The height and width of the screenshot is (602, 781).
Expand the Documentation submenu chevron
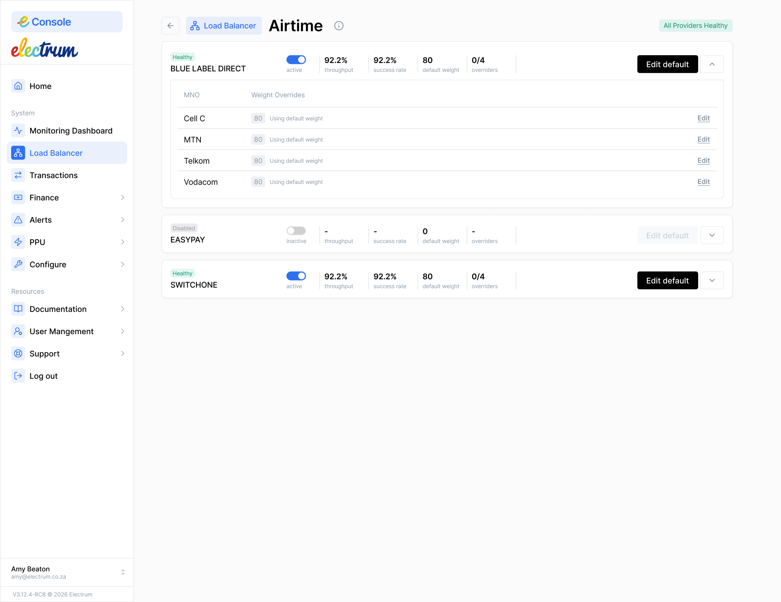point(123,309)
